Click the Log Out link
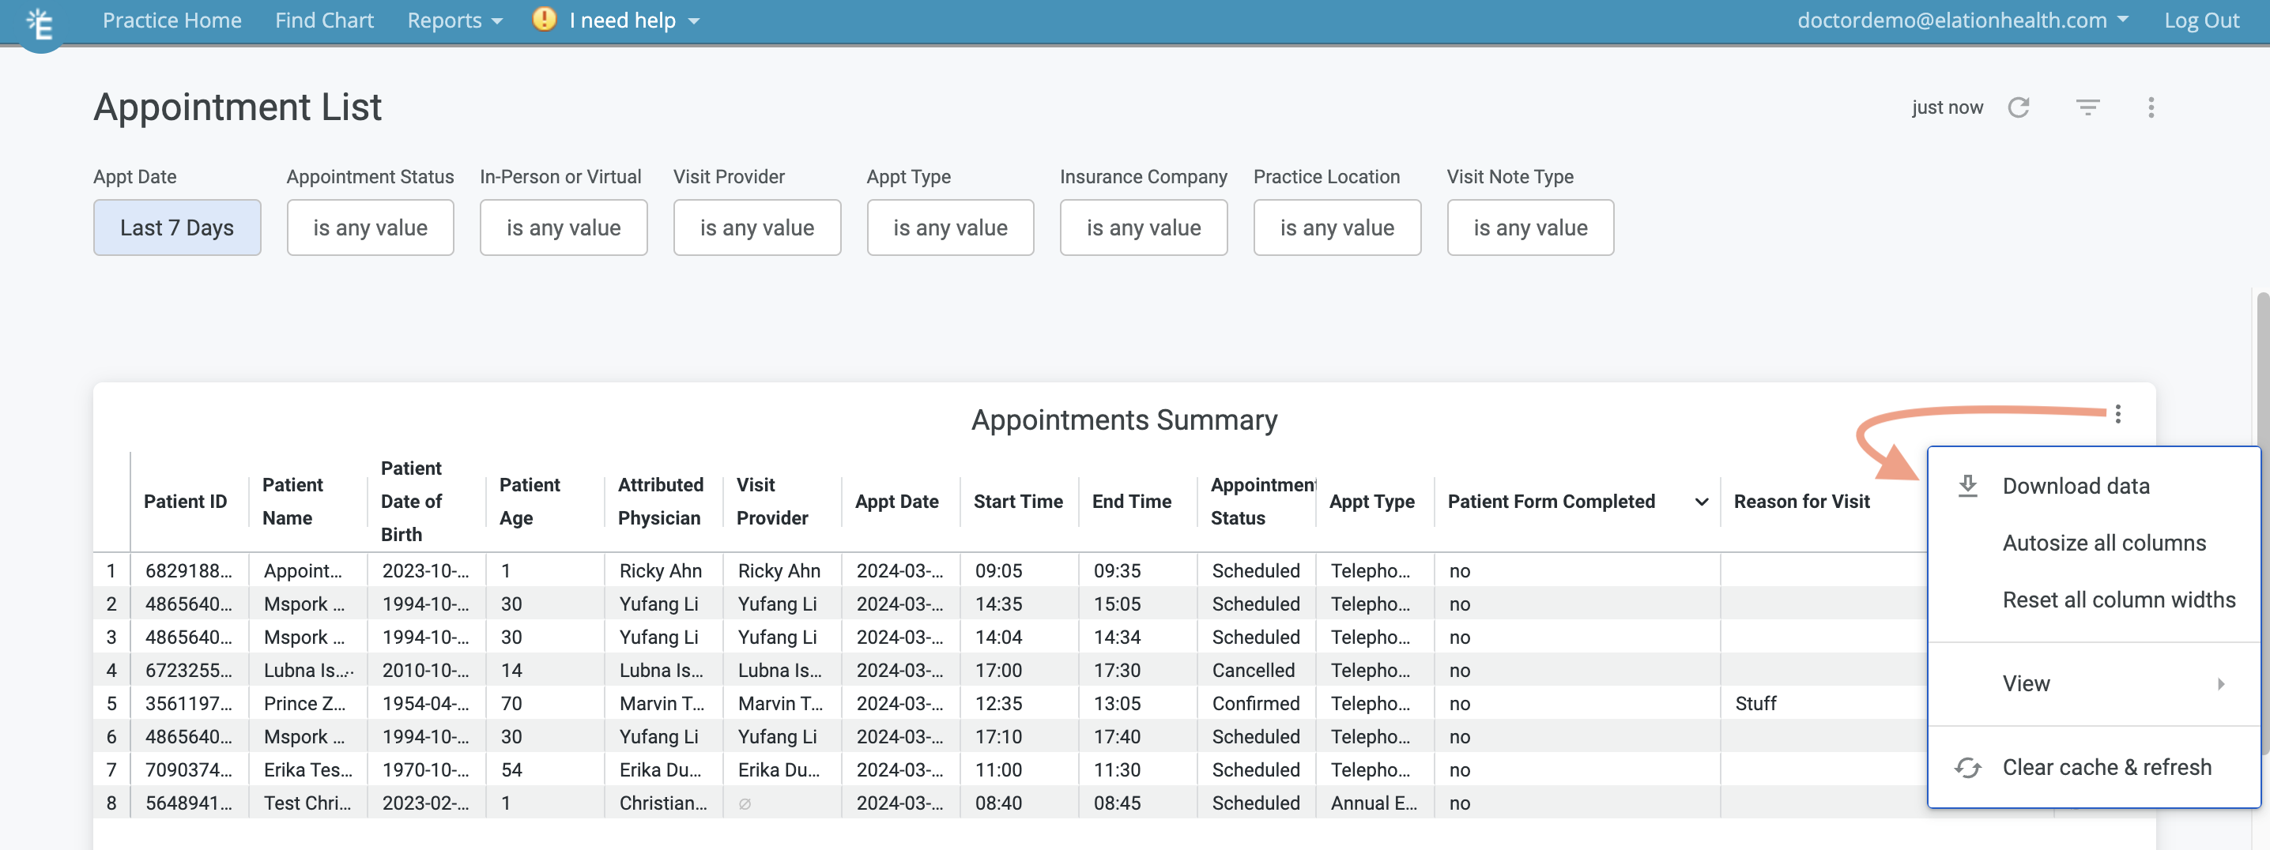2270x850 pixels. tap(2200, 20)
